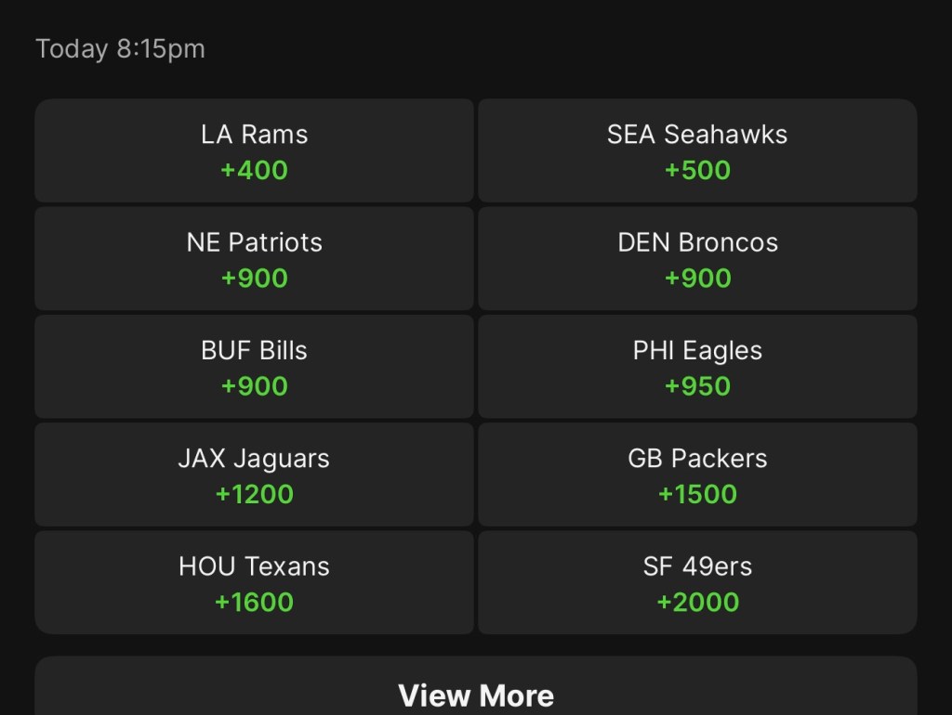Click the +950 odds value
The height and width of the screenshot is (715, 952).
[x=697, y=386]
